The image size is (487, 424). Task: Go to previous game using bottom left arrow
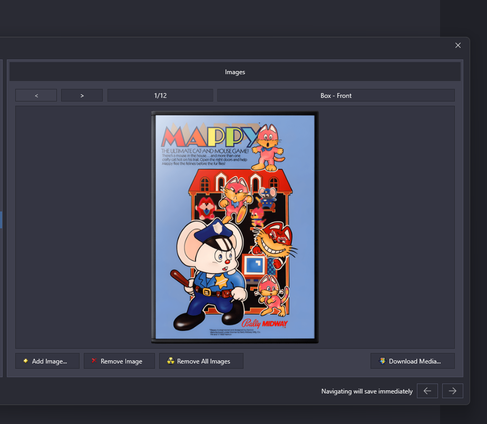click(427, 391)
